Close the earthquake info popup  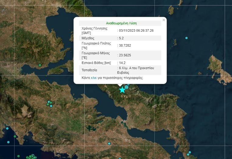click(x=164, y=20)
